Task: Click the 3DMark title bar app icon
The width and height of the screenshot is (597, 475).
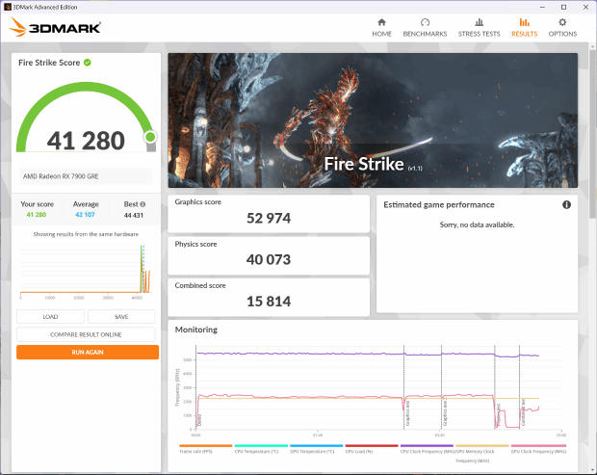Action: click(x=8, y=7)
